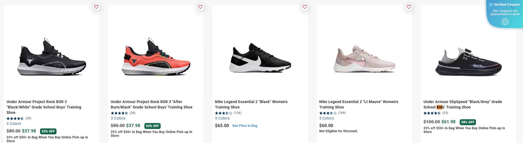The height and width of the screenshot is (143, 523).
Task: Favorite the Project Rock BSR 3 Black/White shoe
Action: click(96, 7)
